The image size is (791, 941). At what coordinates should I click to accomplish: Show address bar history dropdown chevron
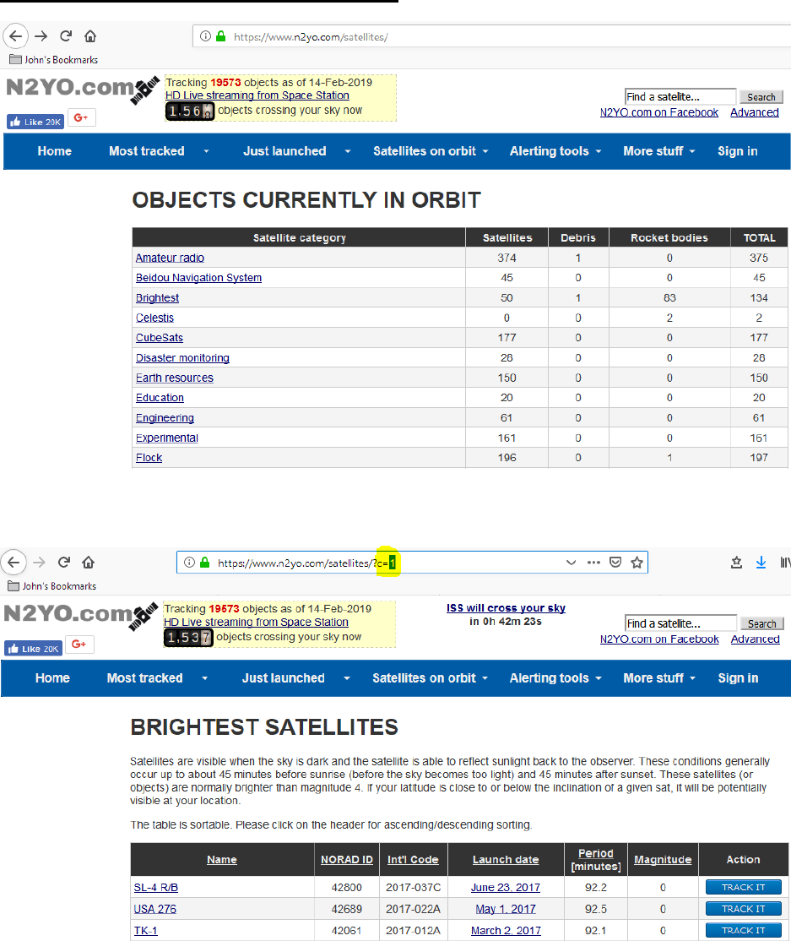(x=571, y=563)
